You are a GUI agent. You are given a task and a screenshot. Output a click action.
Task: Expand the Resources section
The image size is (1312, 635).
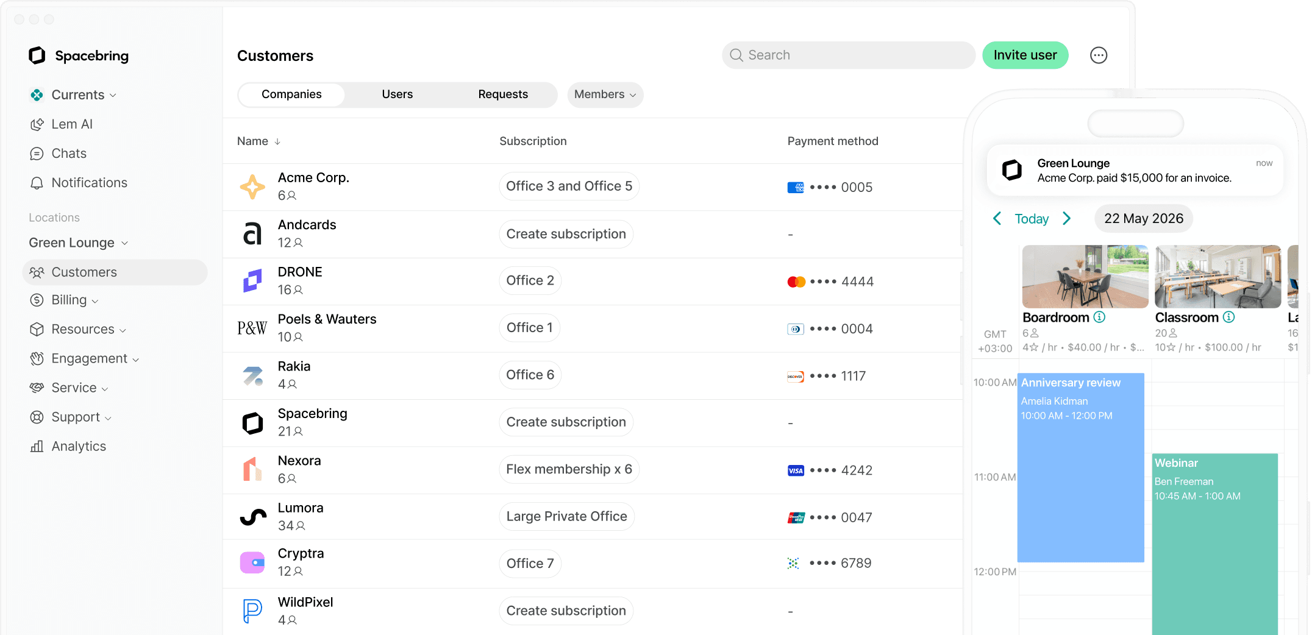click(x=78, y=330)
